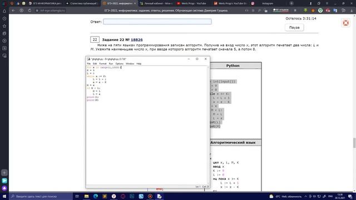Click the red lifebuoy help icon
The width and height of the screenshot is (356, 200).
[346, 23]
